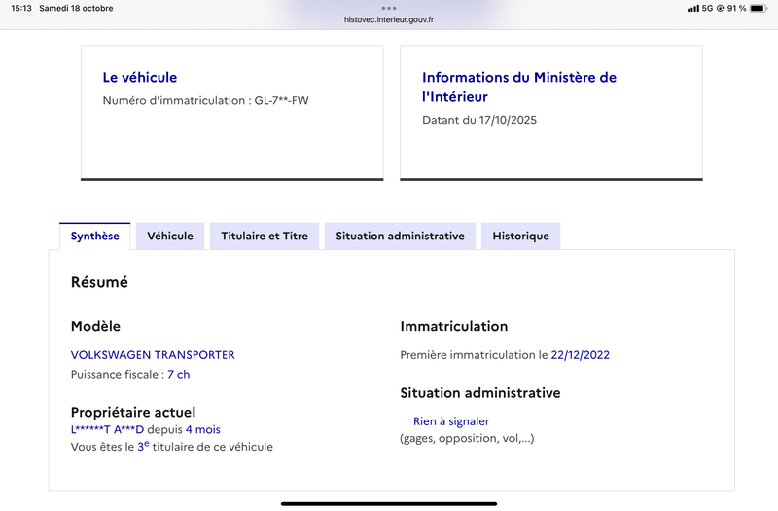
Task: Switch to the Véhicule tab
Action: (x=170, y=236)
